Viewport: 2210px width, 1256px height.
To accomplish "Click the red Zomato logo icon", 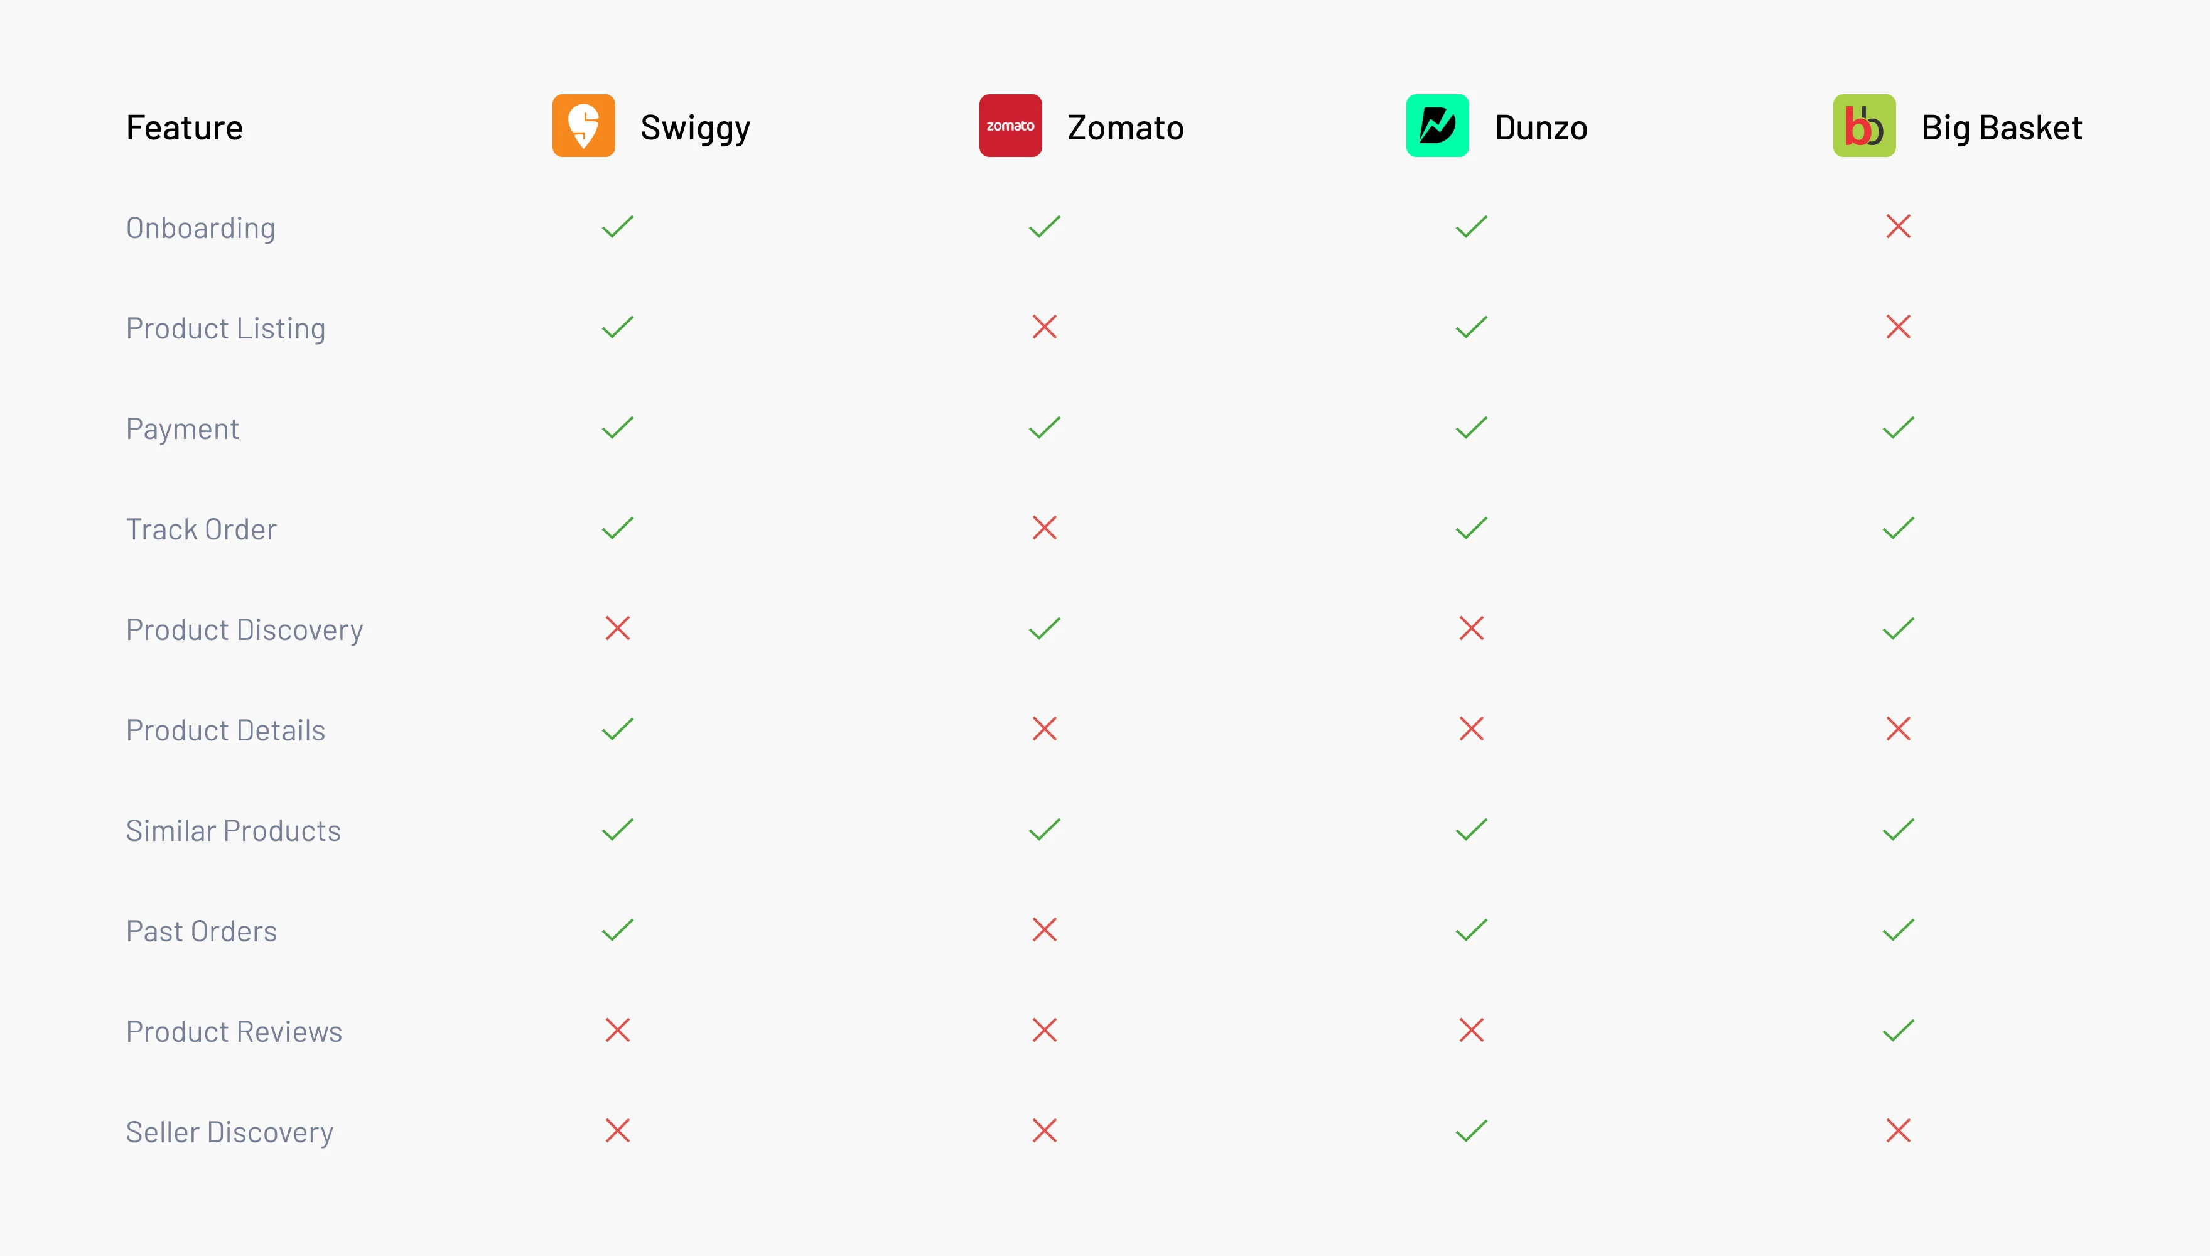I will pyautogui.click(x=1010, y=126).
